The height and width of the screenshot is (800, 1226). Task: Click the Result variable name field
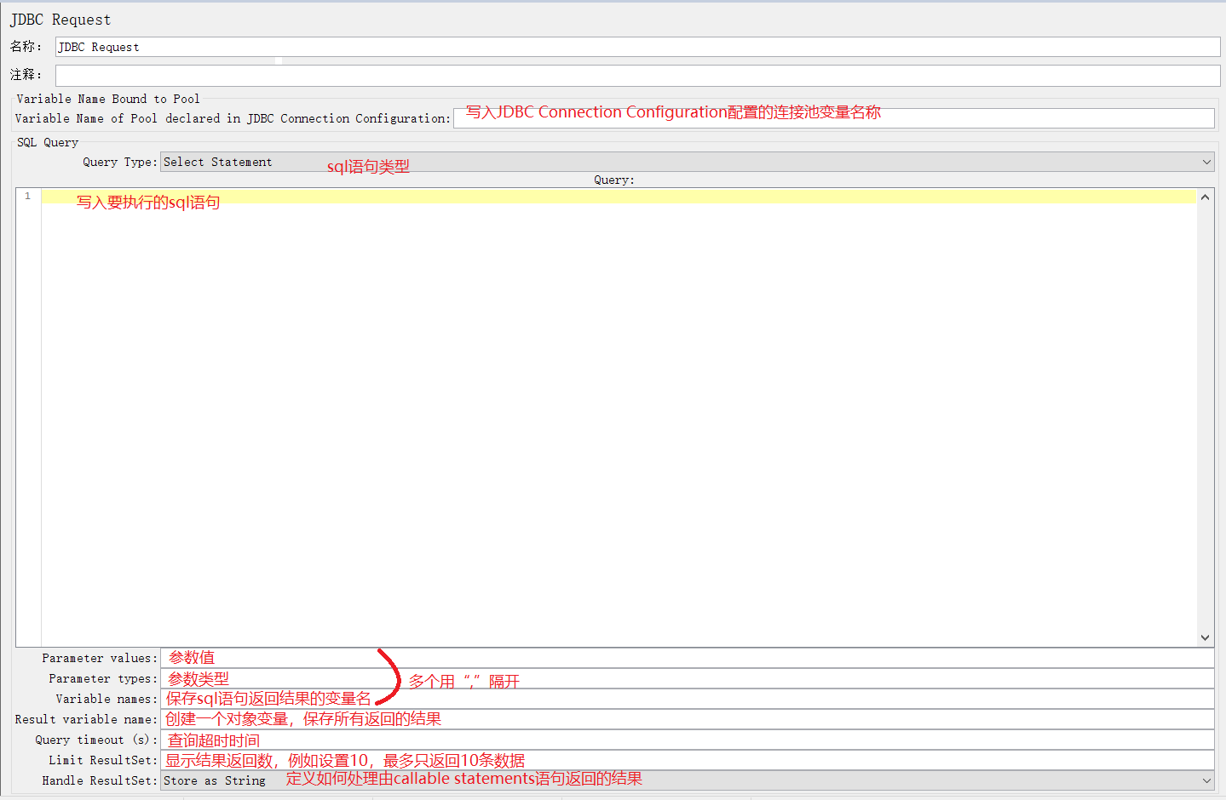click(687, 719)
